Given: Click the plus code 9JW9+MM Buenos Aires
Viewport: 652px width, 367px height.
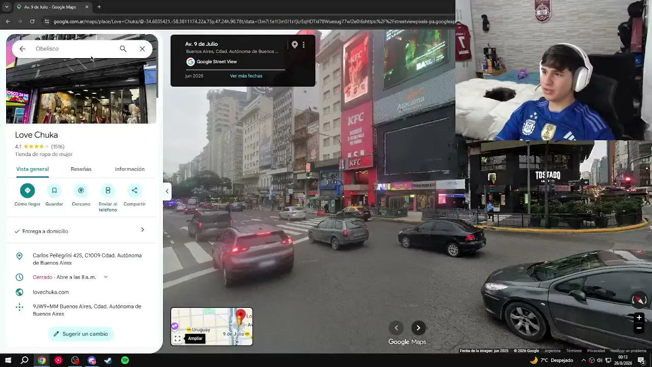Looking at the screenshot, I should point(87,310).
